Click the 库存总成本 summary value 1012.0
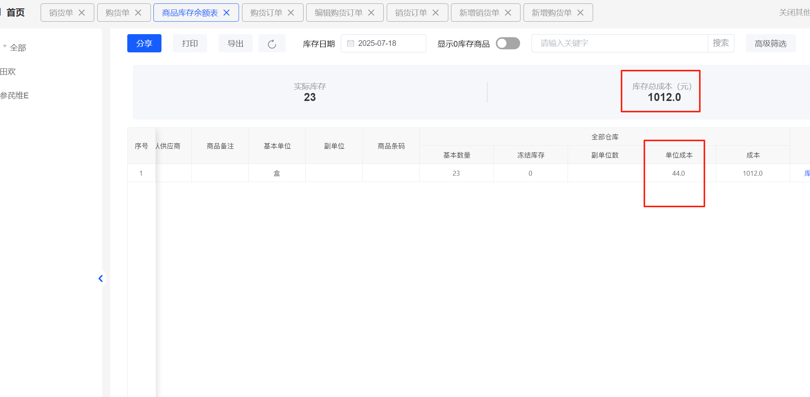This screenshot has height=397, width=810. click(x=664, y=98)
